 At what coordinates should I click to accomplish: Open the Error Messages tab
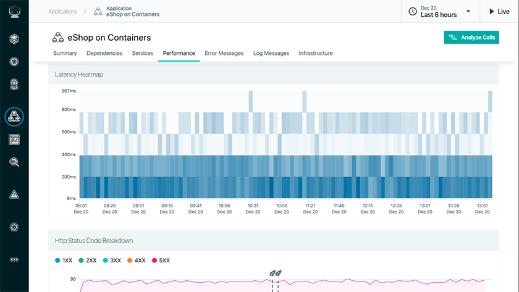click(224, 53)
